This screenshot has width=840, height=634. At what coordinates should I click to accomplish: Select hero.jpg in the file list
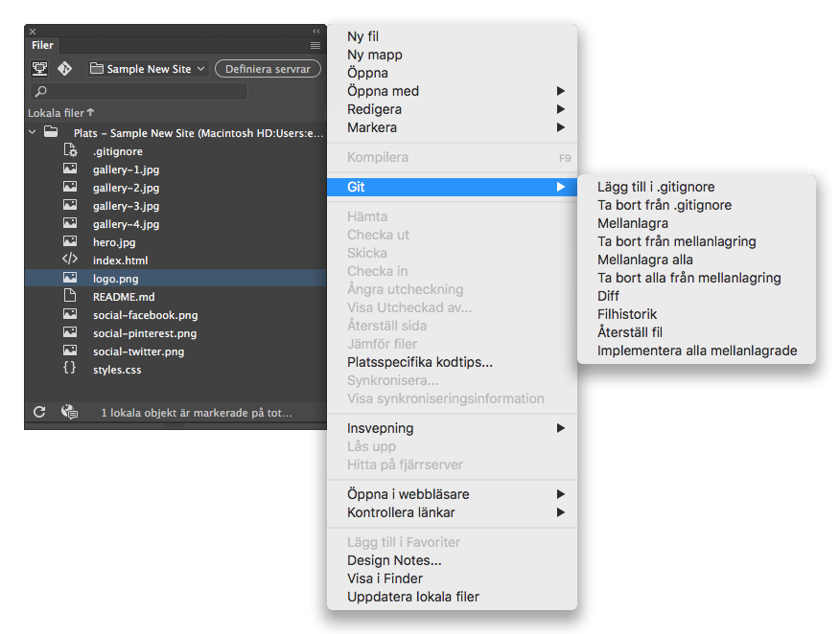tap(114, 242)
